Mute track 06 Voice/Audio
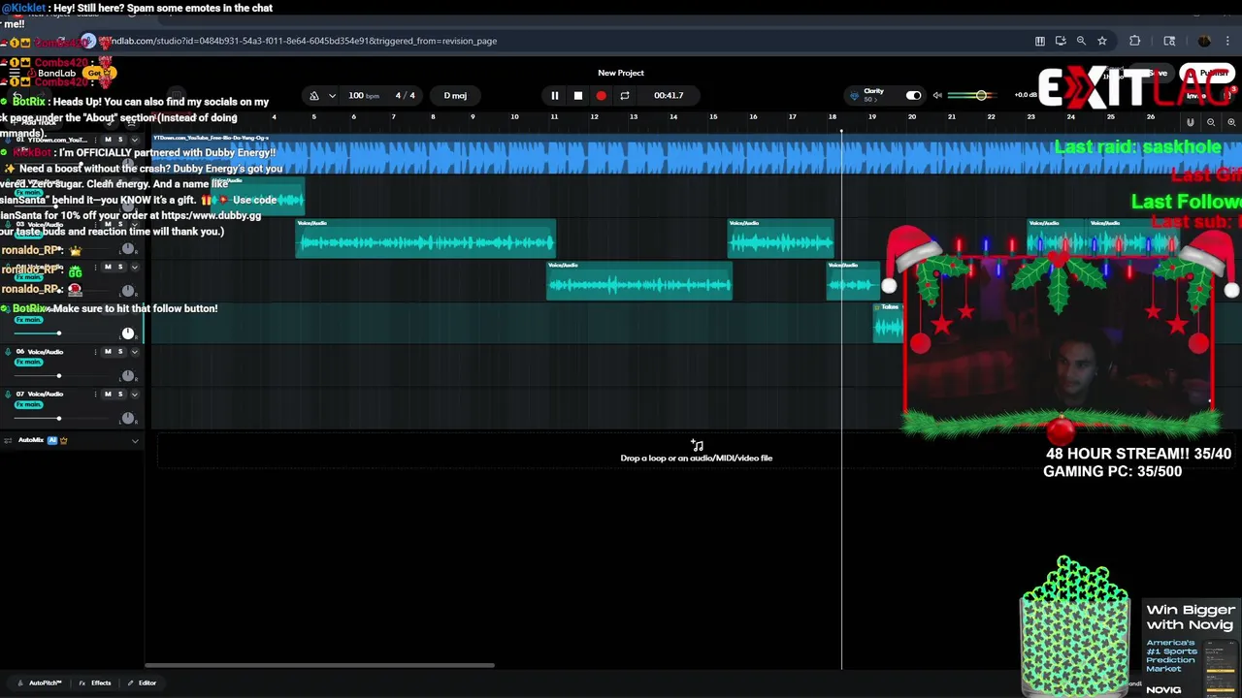Screen dimensions: 1242x698 point(108,352)
